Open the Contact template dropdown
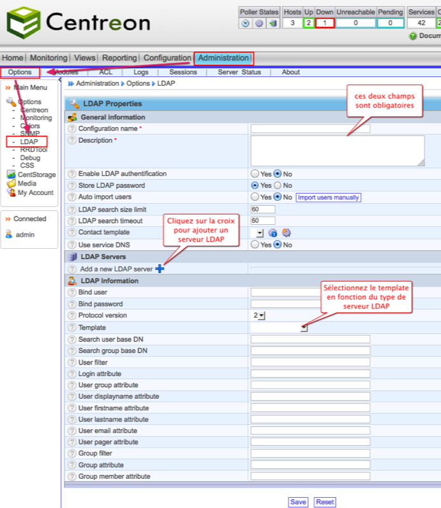 tap(260, 233)
